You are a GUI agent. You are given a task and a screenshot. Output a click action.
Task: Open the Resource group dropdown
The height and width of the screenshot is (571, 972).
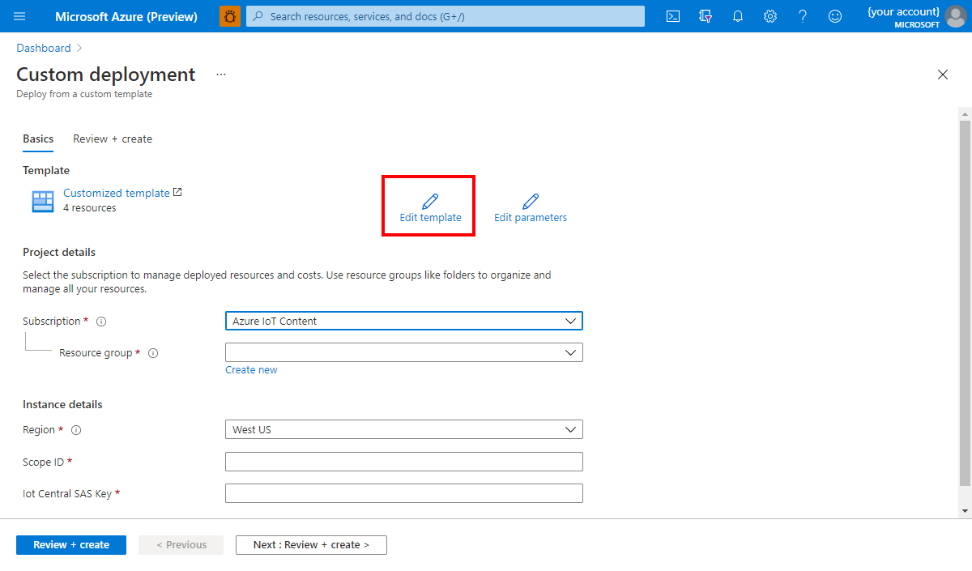click(x=403, y=352)
